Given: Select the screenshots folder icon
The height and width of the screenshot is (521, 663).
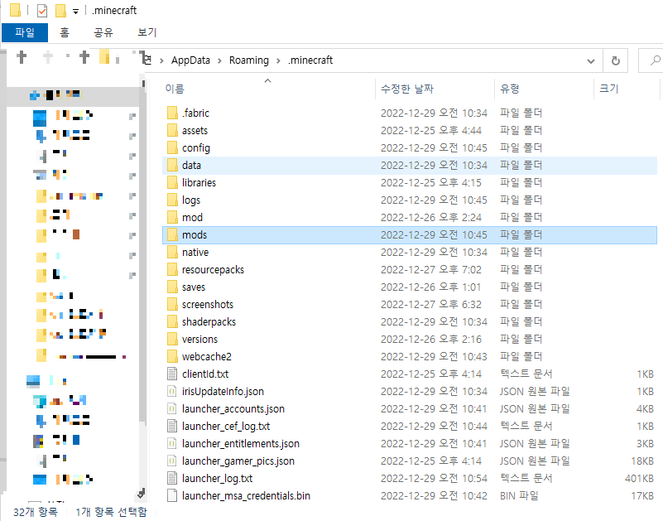Looking at the screenshot, I should (x=172, y=304).
